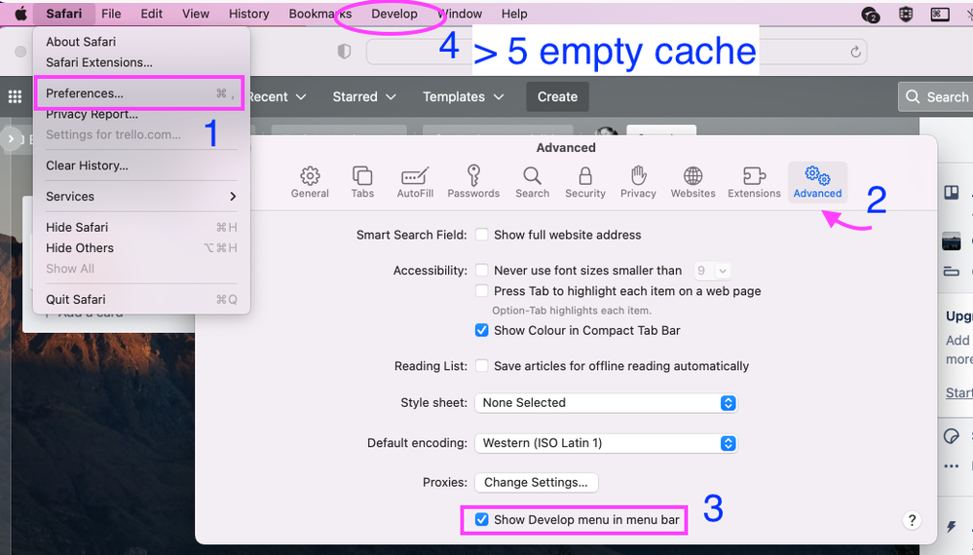
Task: Enable Show full website address
Action: coord(481,235)
